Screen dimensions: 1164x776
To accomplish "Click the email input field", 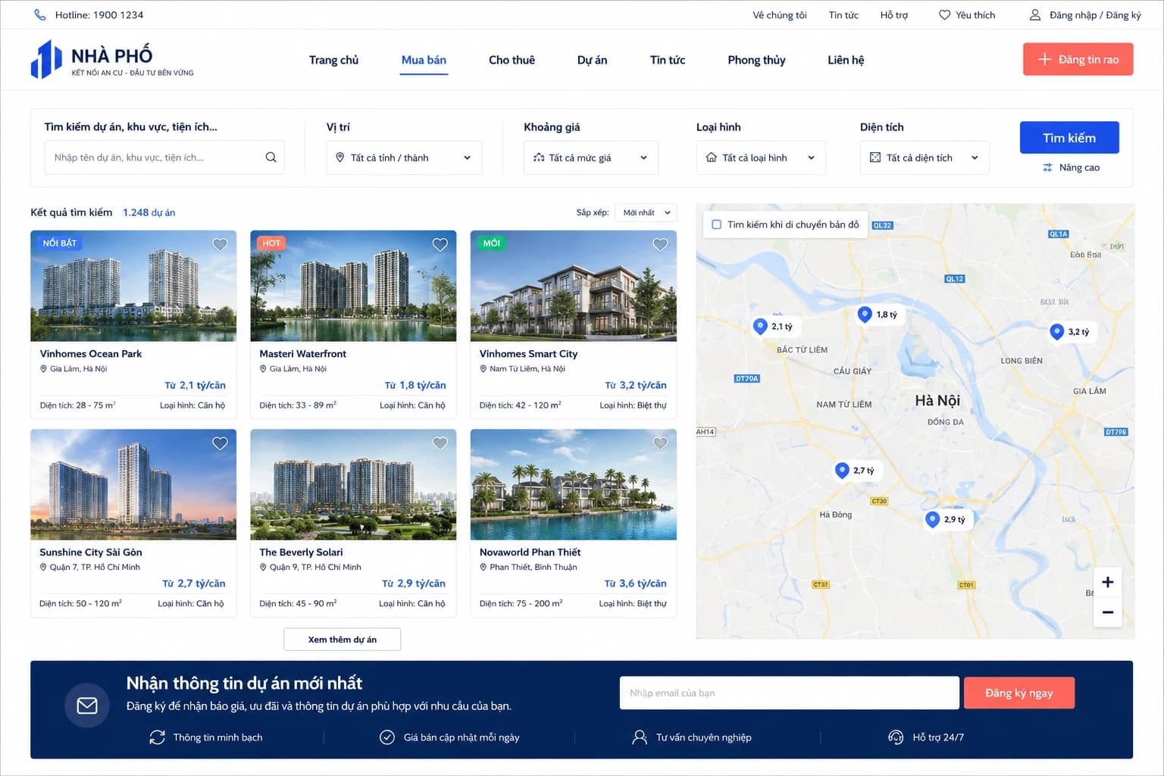I will pyautogui.click(x=790, y=693).
